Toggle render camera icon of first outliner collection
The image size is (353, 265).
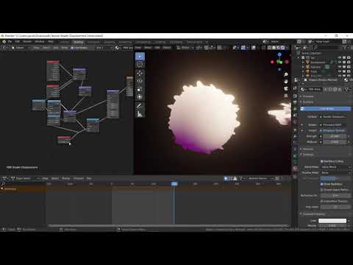(x=349, y=57)
